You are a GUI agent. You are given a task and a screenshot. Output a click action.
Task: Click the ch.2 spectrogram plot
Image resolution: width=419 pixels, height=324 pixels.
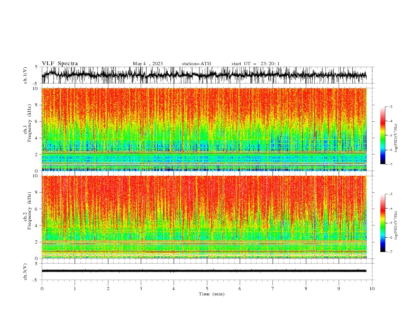point(204,217)
